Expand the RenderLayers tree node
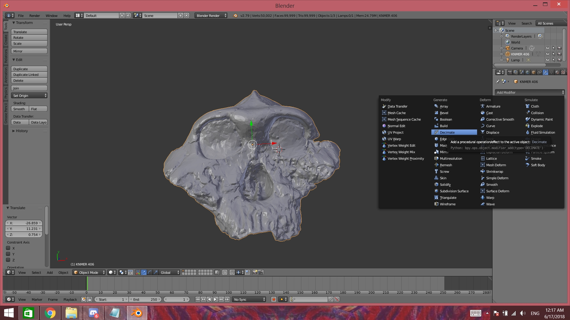Viewport: 570px width, 320px height. (502, 36)
